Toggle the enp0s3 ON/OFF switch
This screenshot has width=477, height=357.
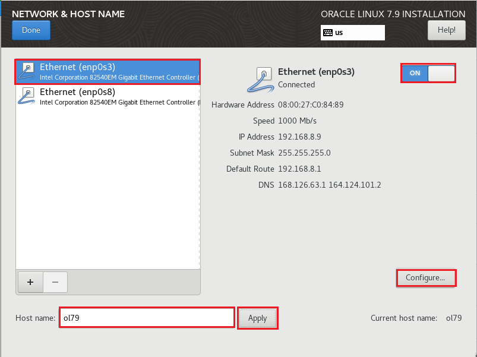point(428,73)
